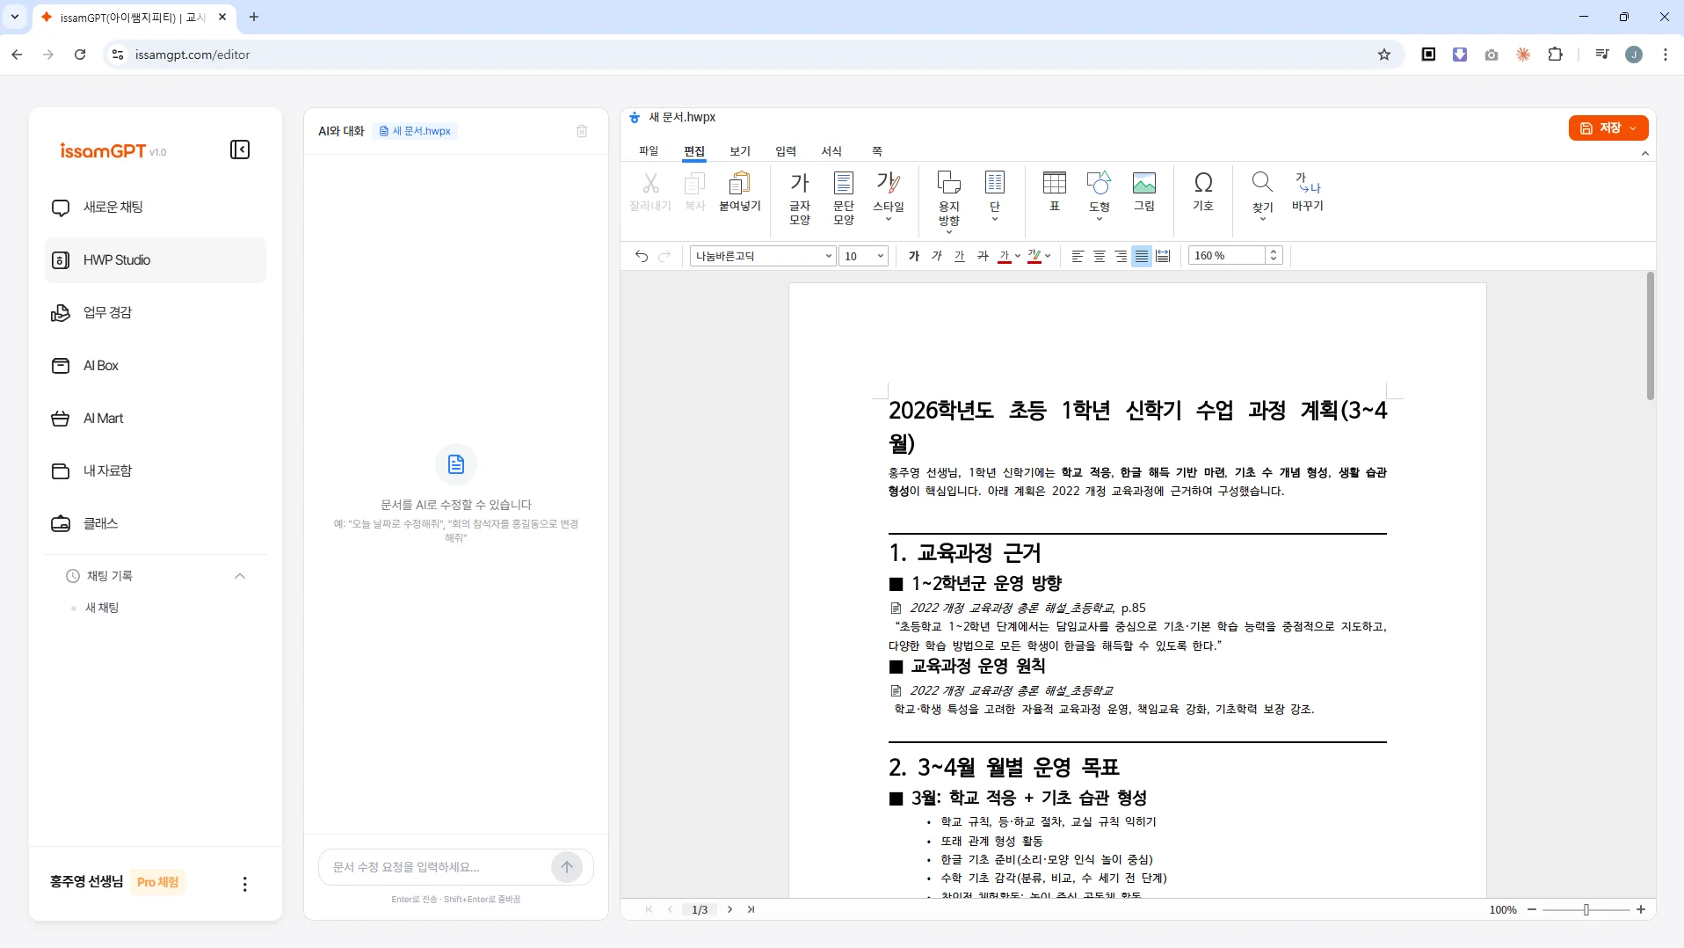Adjust the page zoom slider at bottom
Screen dimensions: 1684x948
coord(1587,909)
